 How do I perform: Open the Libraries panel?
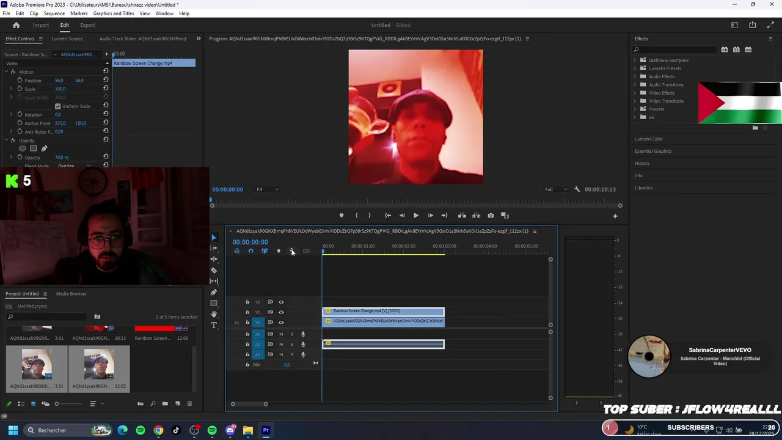point(644,188)
